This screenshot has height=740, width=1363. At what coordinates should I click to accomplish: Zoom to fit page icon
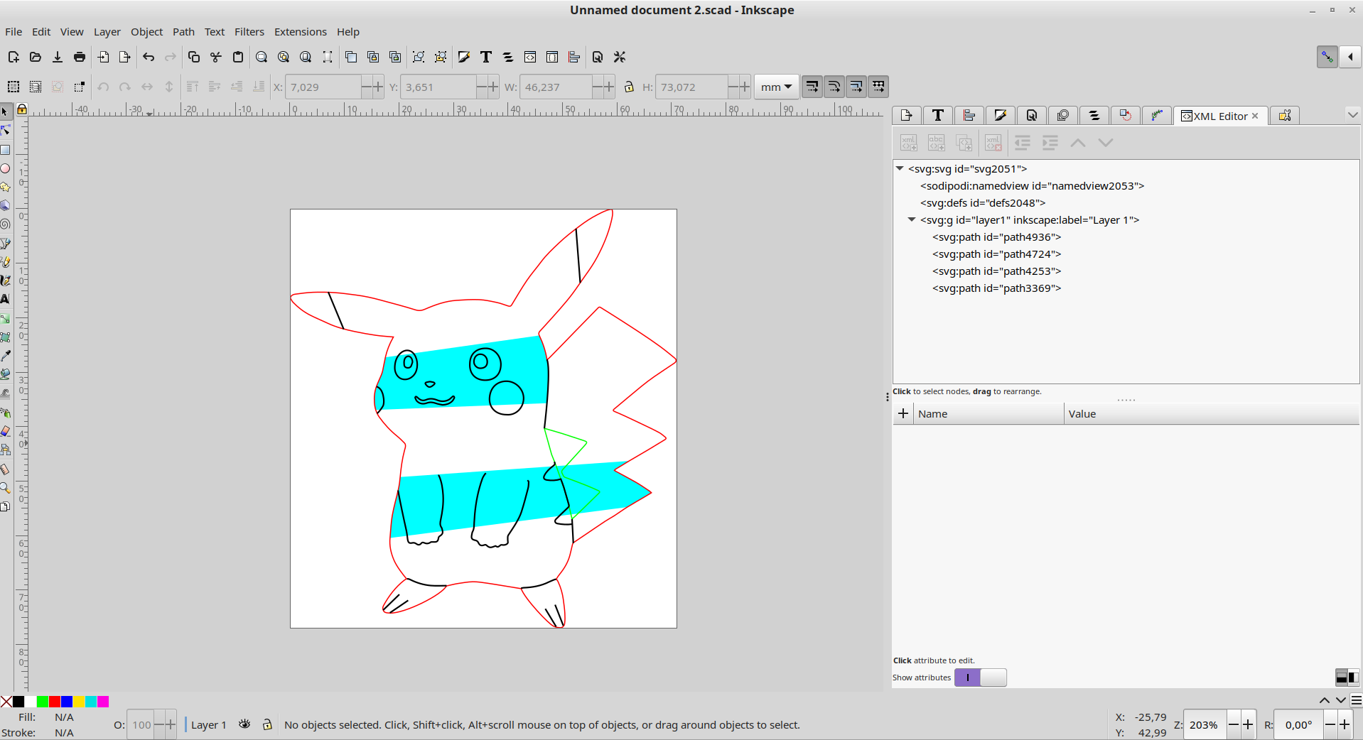306,57
